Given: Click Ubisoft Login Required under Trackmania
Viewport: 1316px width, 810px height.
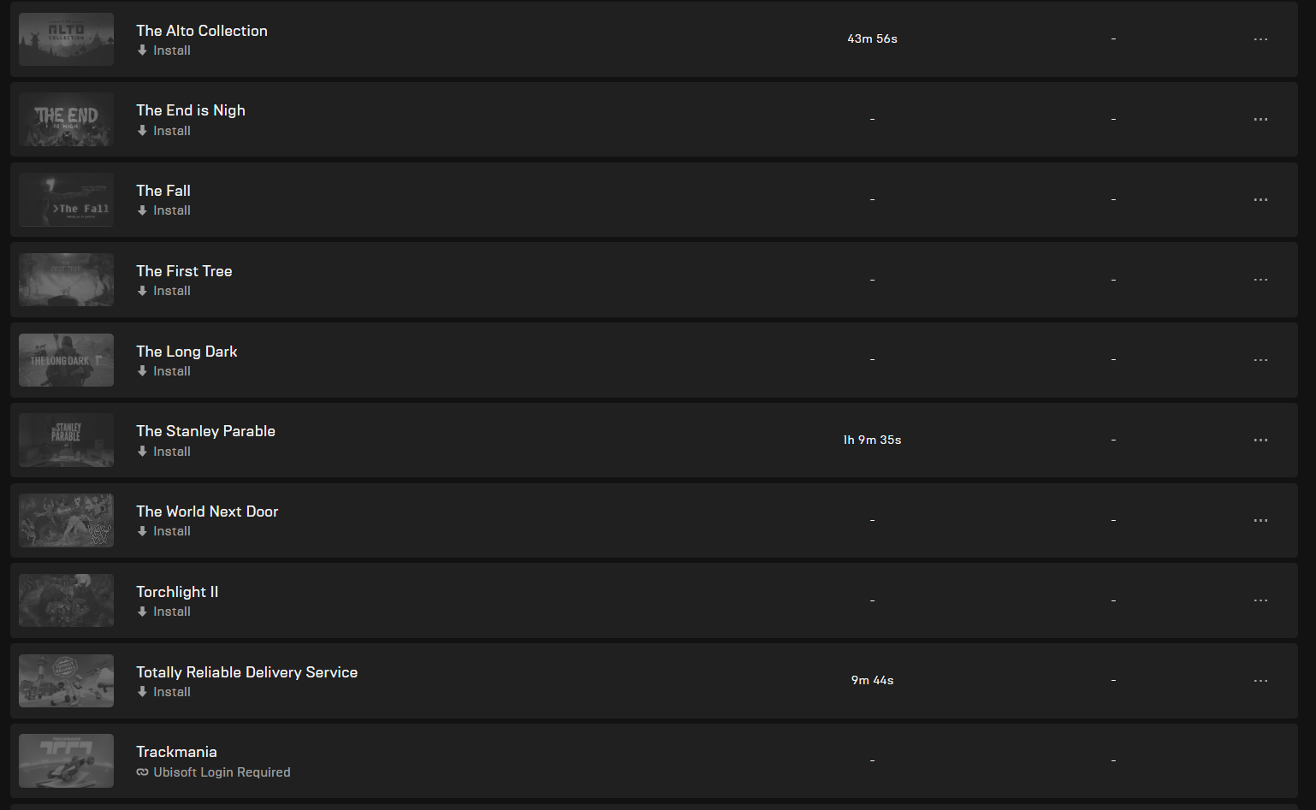Looking at the screenshot, I should pos(213,772).
